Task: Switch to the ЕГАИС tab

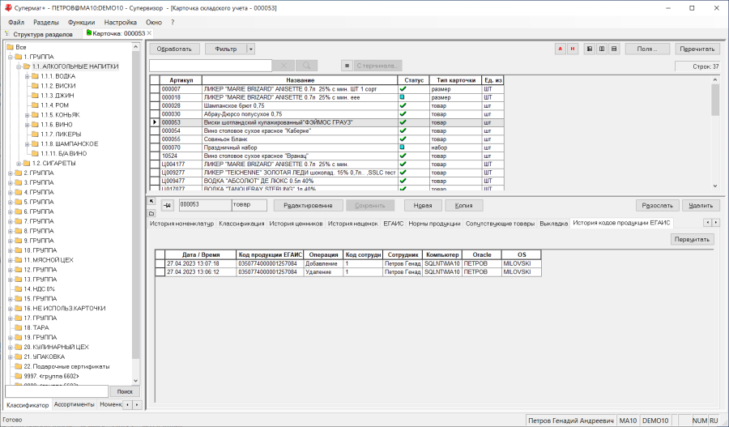Action: point(394,224)
